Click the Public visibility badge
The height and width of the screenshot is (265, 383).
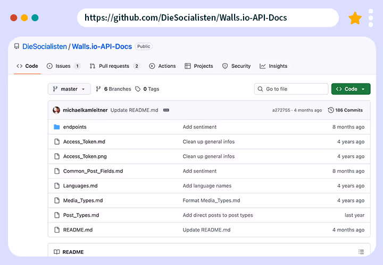click(144, 46)
